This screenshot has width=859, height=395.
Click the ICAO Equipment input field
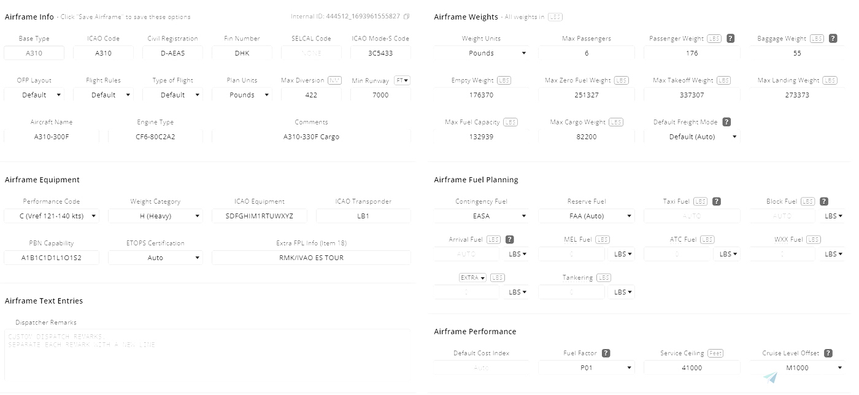[x=259, y=216]
